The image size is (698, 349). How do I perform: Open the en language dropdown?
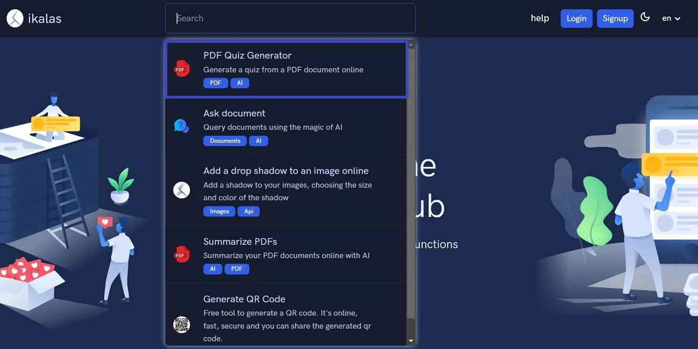click(671, 18)
